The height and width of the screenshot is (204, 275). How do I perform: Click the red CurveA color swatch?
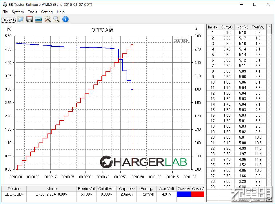(x=198, y=194)
